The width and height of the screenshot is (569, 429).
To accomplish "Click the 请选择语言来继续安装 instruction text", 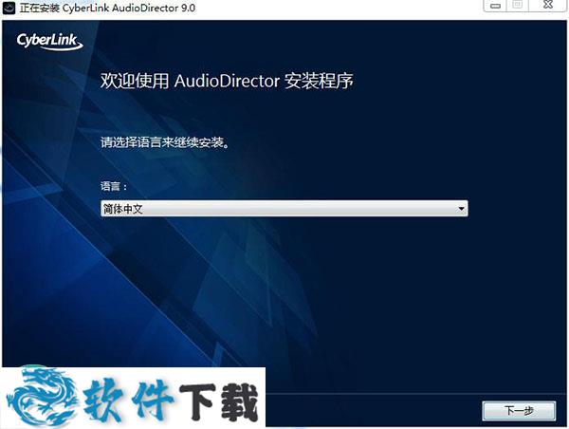I will click(x=166, y=144).
